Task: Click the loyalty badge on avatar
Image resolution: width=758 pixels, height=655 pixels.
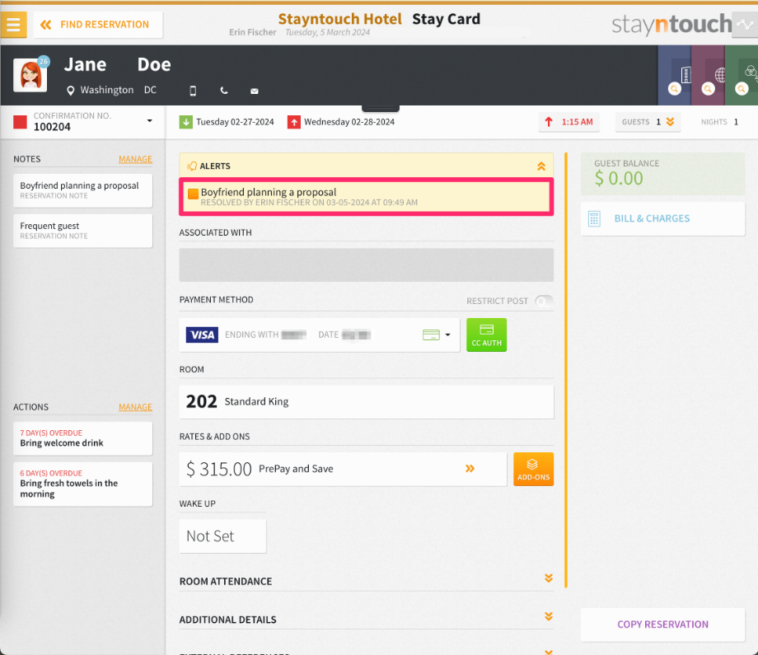Action: coord(44,62)
